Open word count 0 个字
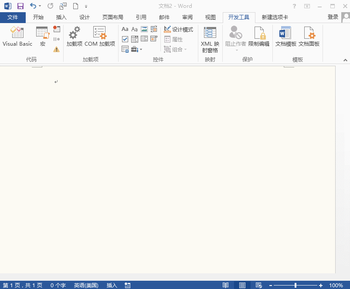This screenshot has width=350, height=289. [x=58, y=285]
